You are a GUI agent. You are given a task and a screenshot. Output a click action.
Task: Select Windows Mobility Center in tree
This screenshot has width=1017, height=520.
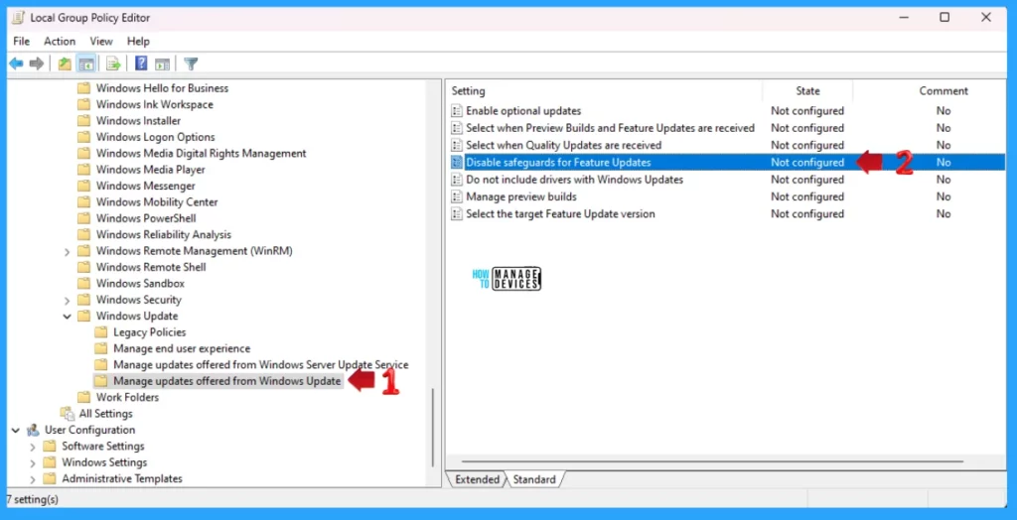[157, 202]
